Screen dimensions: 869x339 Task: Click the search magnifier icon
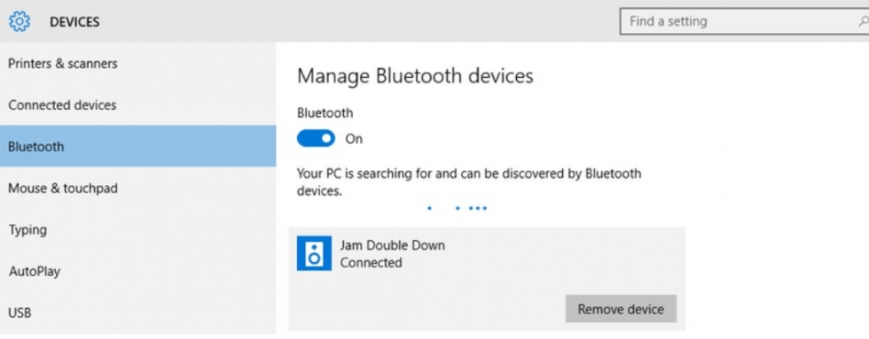coord(863,21)
